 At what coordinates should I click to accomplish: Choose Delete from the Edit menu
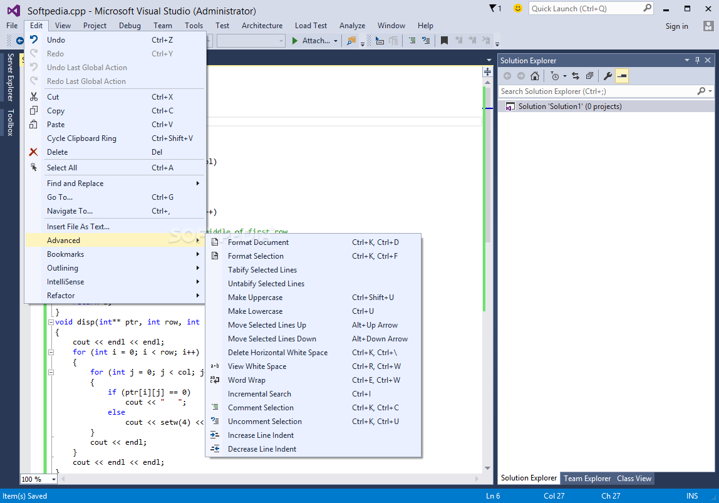pyautogui.click(x=115, y=152)
